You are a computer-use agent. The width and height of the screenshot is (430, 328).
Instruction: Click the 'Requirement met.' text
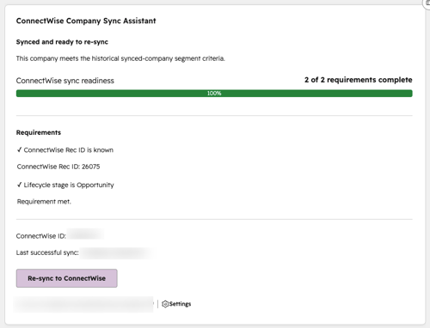44,202
